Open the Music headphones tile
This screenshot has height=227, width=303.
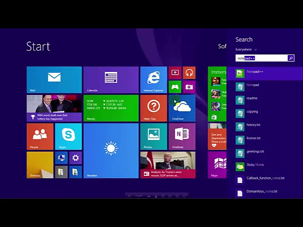pyautogui.click(x=189, y=72)
